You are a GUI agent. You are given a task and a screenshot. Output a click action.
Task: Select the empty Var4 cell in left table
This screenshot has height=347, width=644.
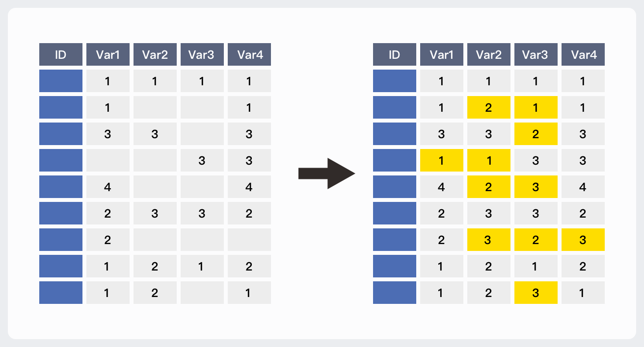coord(249,240)
